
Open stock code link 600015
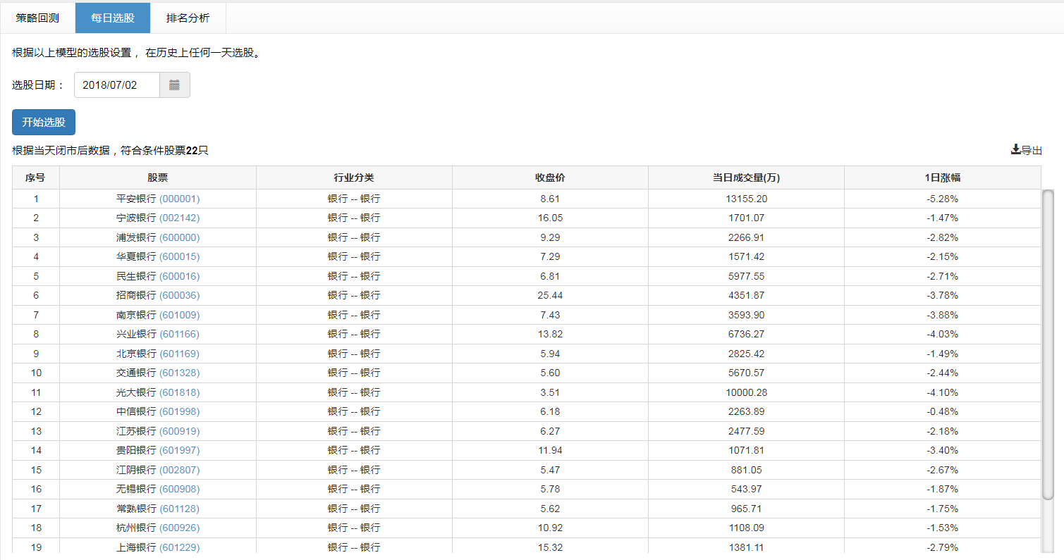[x=180, y=257]
